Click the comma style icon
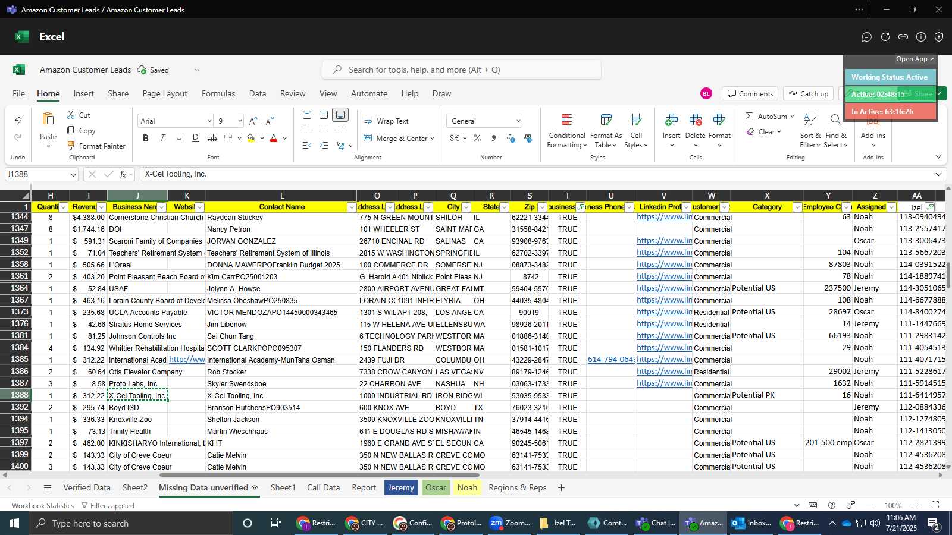952x535 pixels. pos(494,138)
